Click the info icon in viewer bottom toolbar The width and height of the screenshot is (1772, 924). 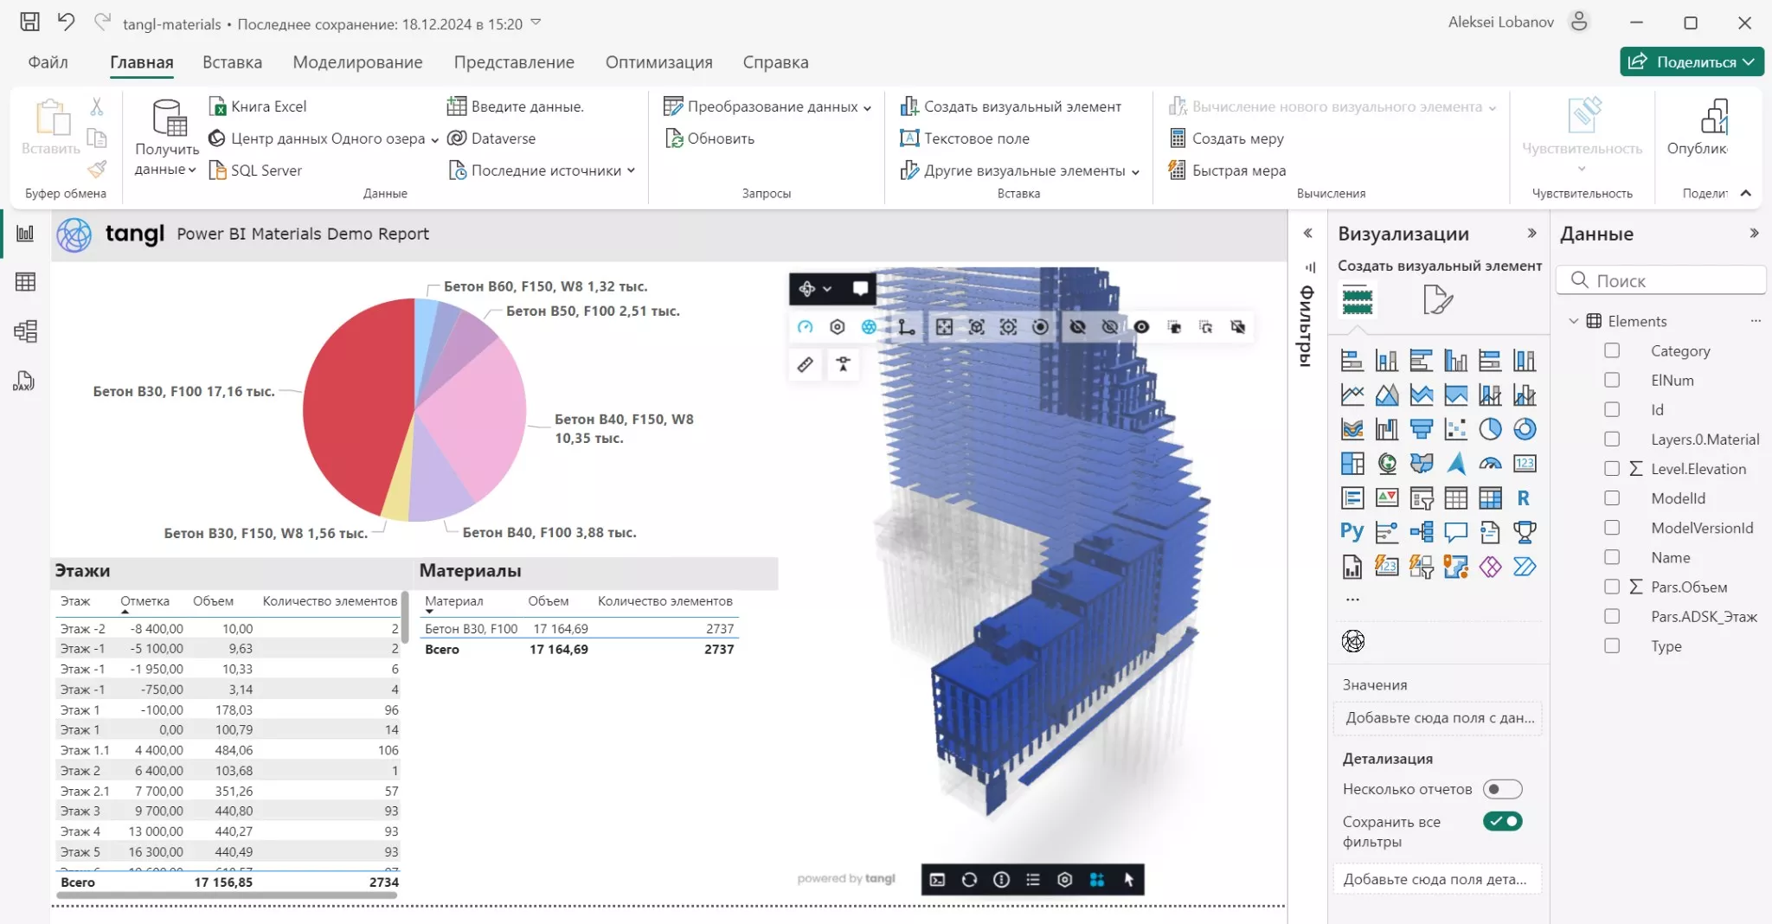(1001, 880)
